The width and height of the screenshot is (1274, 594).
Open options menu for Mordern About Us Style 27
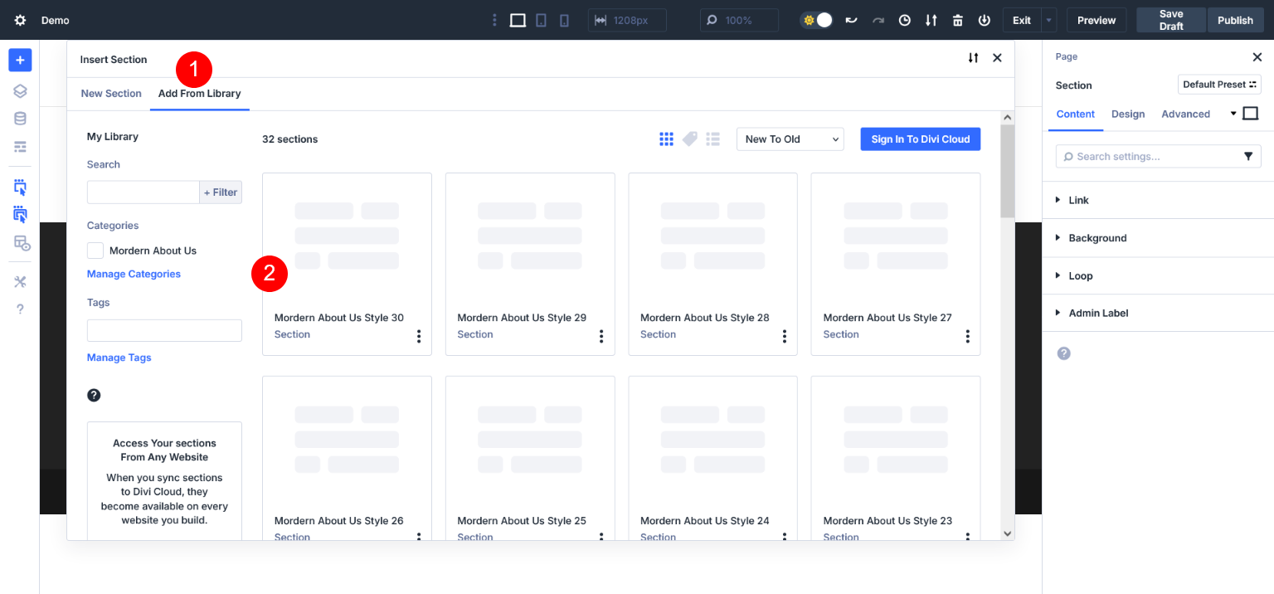[x=967, y=336]
